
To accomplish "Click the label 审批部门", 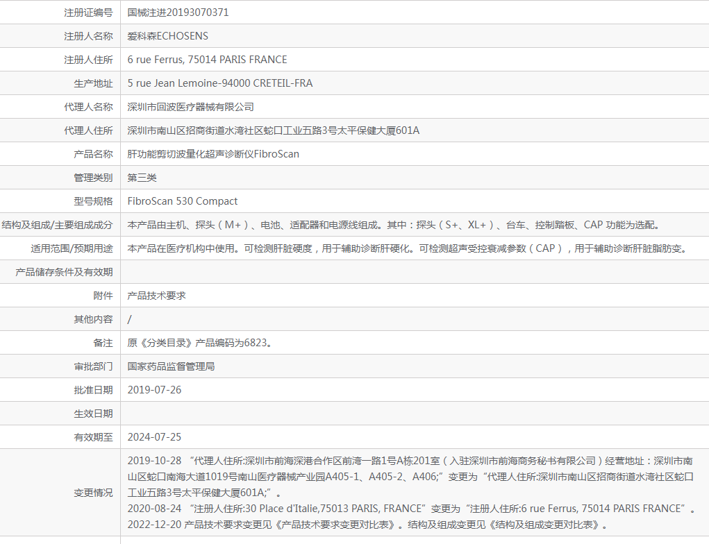I will pos(93,366).
